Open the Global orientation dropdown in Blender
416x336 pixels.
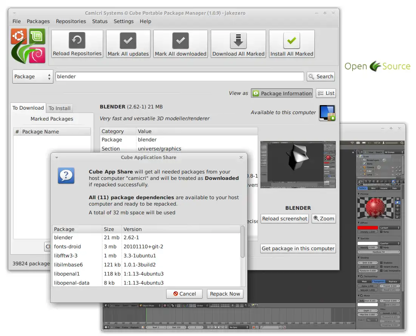(x=202, y=305)
